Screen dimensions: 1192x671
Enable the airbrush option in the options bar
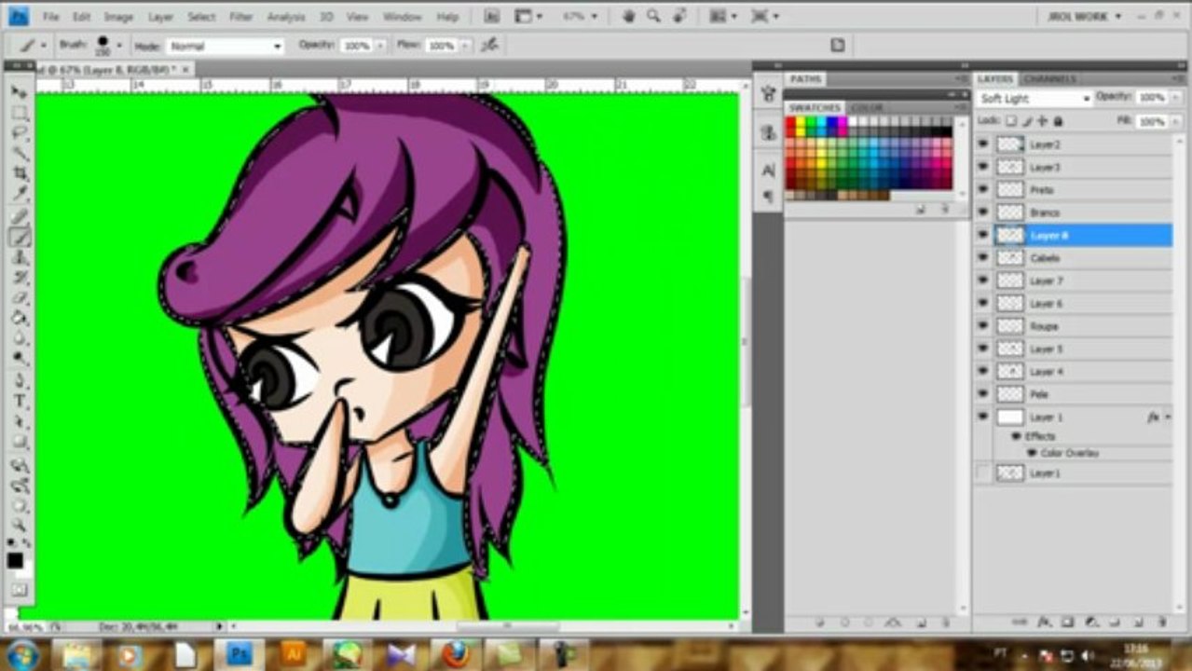pos(490,45)
